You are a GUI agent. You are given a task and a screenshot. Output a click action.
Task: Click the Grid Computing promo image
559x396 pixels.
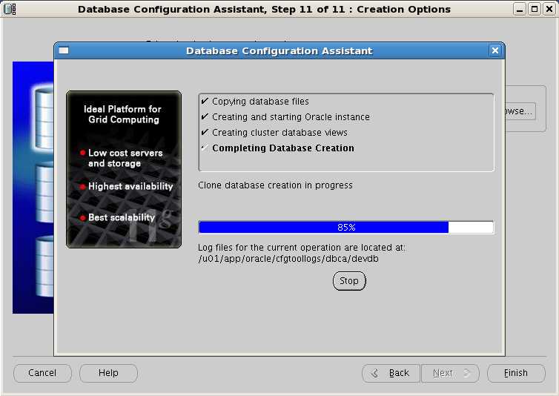[124, 169]
